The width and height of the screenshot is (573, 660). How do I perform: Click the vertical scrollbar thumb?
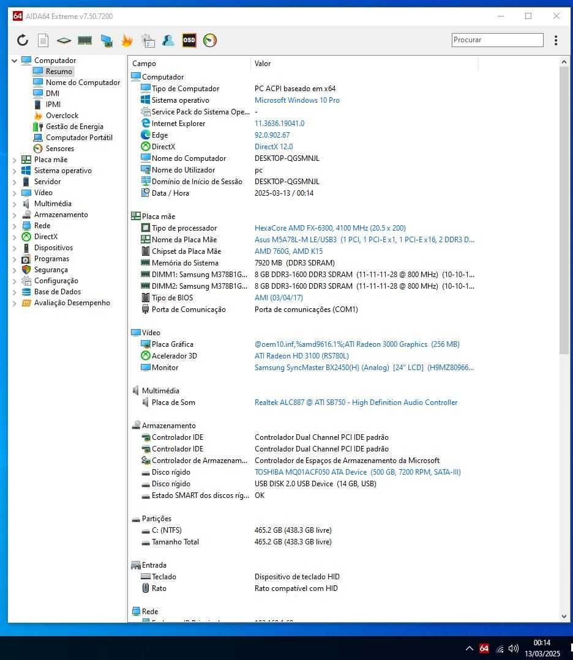coord(564,210)
